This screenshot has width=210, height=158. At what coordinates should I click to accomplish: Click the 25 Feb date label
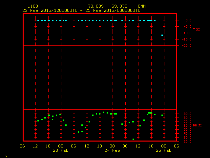tap(163, 150)
